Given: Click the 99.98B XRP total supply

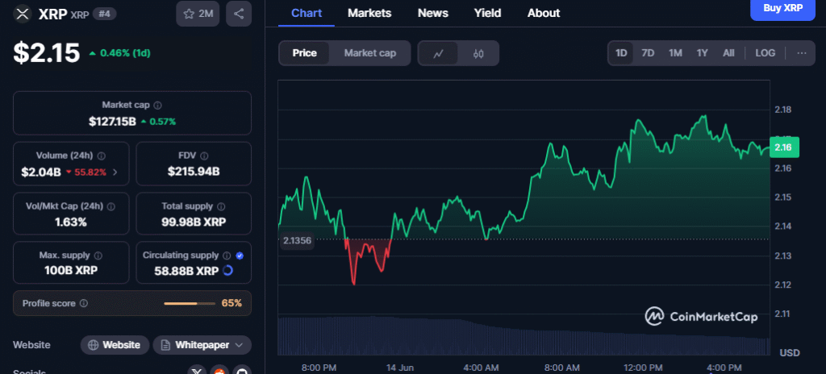Looking at the screenshot, I should coord(194,222).
